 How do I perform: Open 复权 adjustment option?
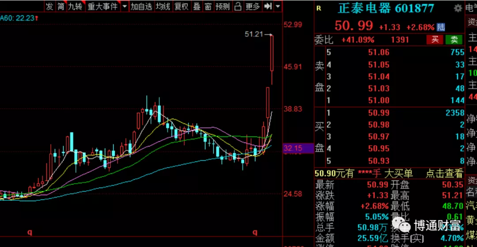182,6
